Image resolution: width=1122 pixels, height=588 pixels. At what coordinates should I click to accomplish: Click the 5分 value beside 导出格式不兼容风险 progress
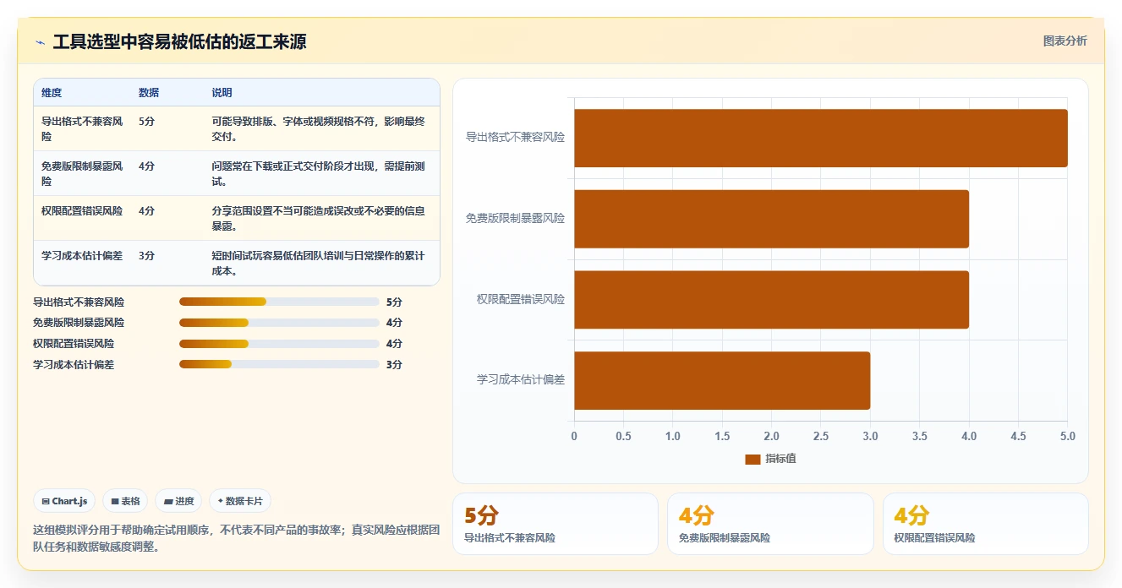(x=394, y=302)
